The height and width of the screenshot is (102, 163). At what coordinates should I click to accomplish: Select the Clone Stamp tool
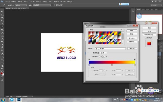[2, 36]
